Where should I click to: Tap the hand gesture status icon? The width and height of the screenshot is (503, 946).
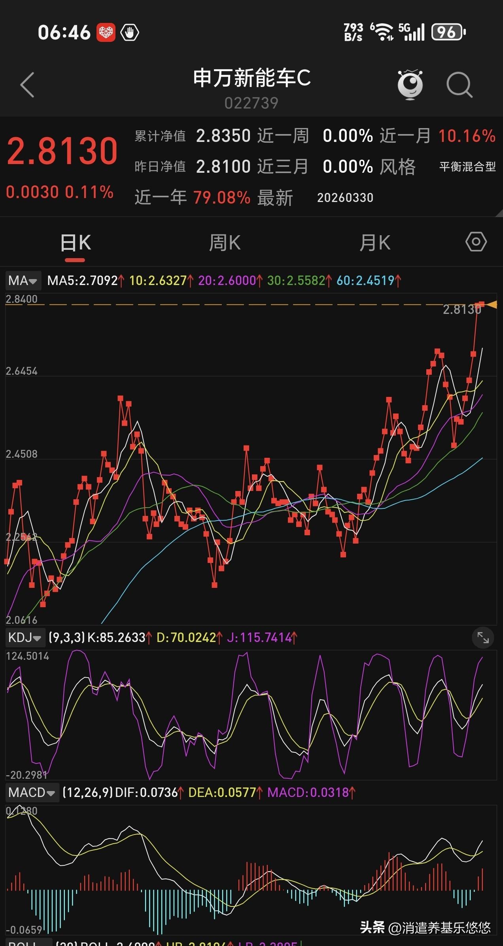pos(130,32)
